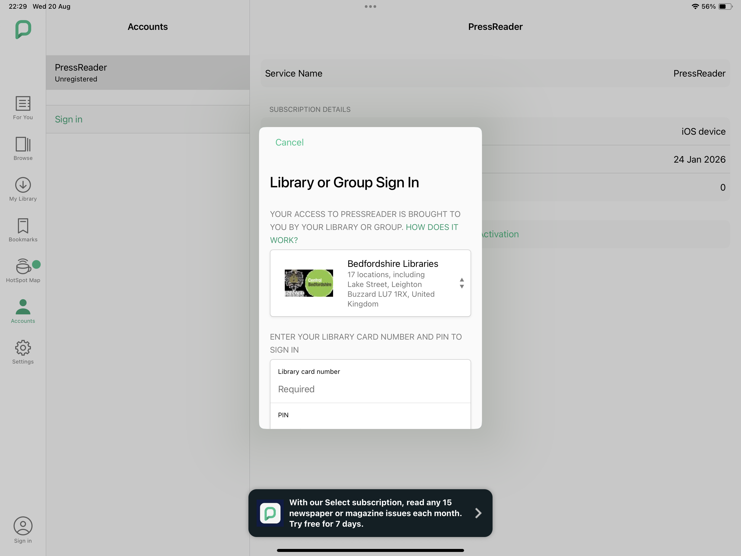Open the HotSpot Map icon

tap(23, 267)
